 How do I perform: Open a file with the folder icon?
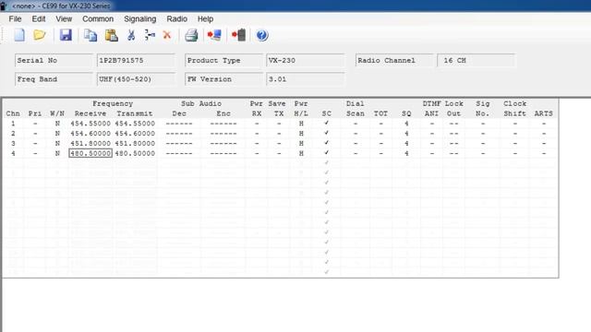[39, 35]
